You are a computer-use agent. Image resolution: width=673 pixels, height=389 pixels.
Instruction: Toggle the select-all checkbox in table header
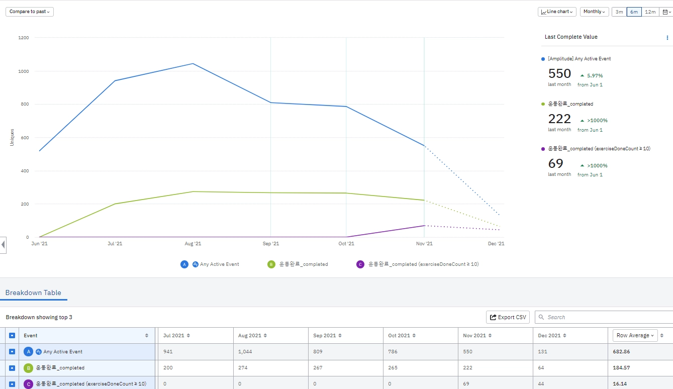tap(12, 336)
